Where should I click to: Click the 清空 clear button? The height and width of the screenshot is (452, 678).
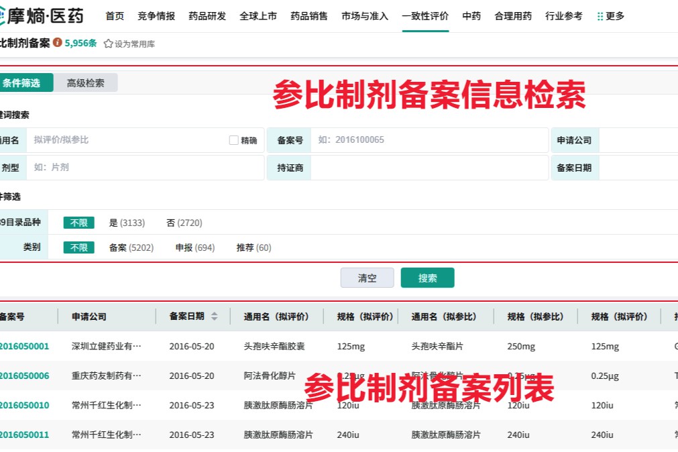point(367,278)
